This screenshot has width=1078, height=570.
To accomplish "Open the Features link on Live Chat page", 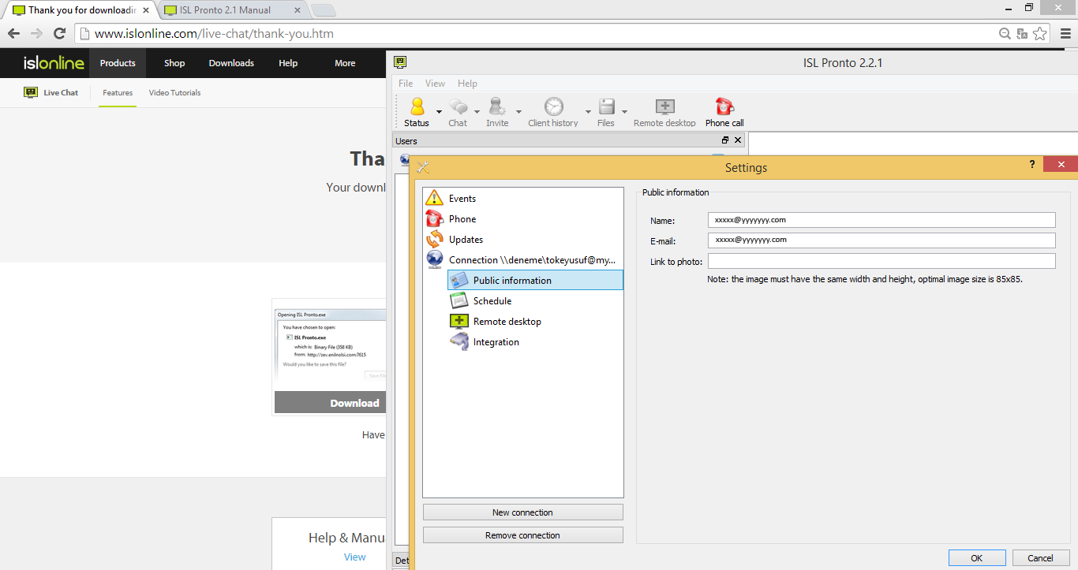I will (x=118, y=93).
